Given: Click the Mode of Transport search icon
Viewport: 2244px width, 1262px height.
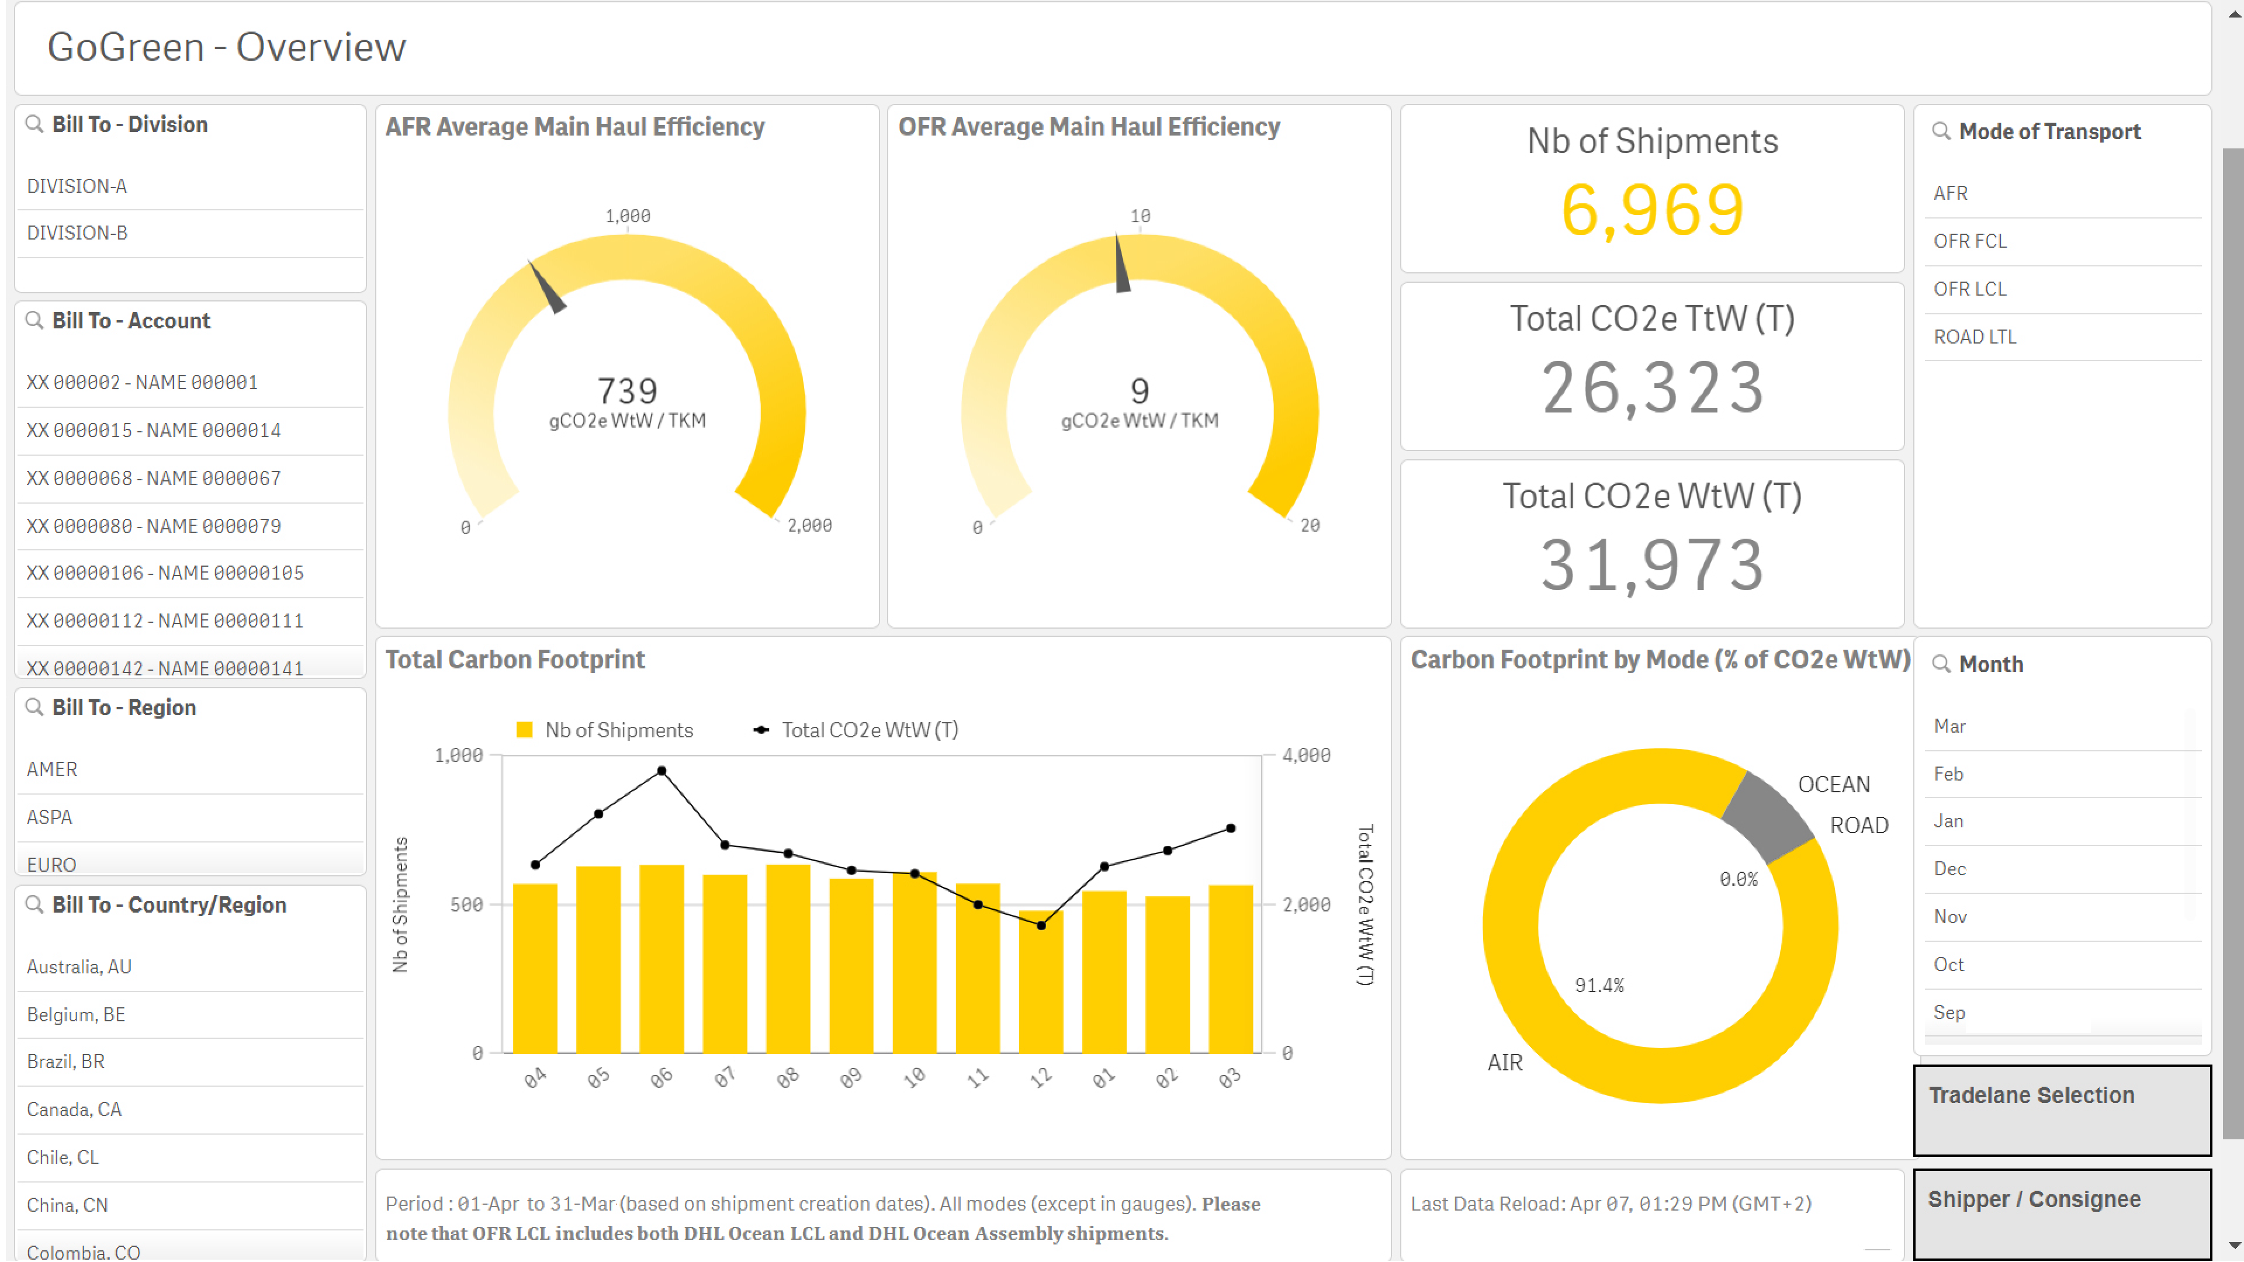Looking at the screenshot, I should click(1941, 131).
